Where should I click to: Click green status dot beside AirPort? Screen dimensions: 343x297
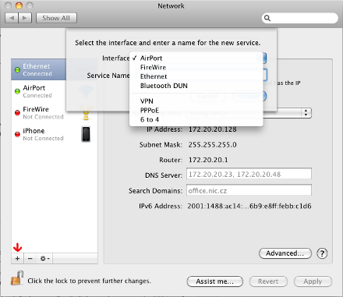(x=17, y=91)
